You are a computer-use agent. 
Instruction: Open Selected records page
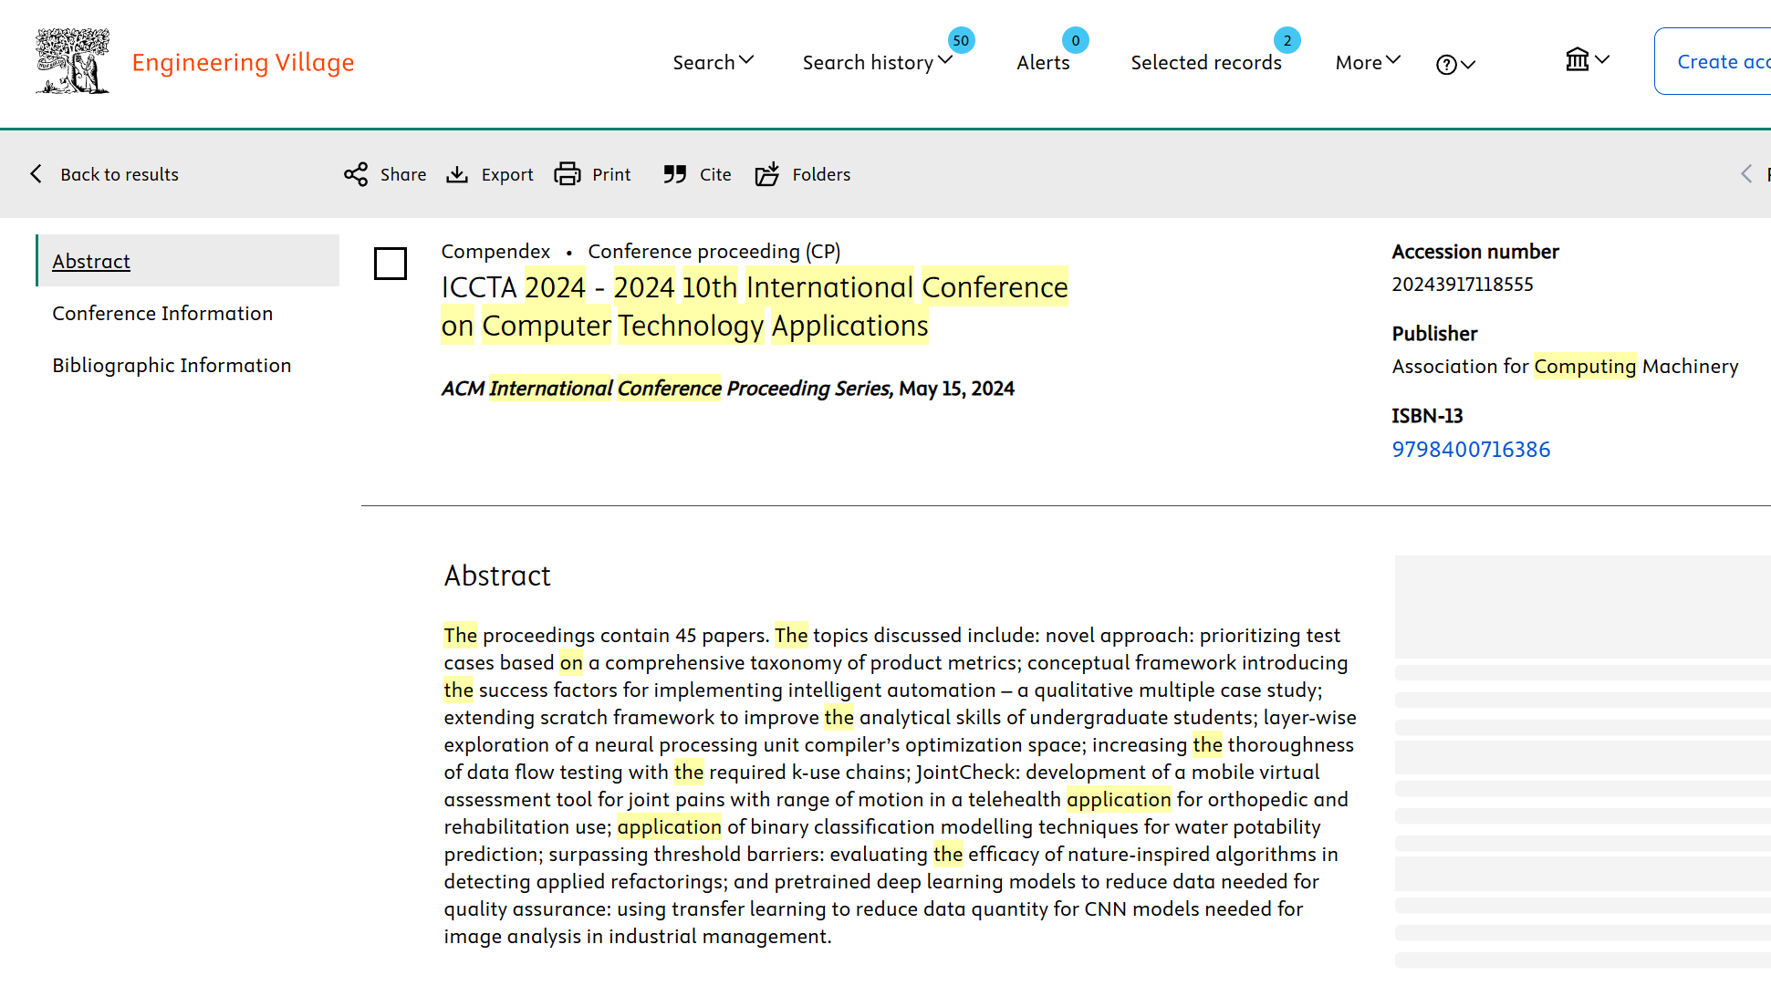pos(1206,62)
